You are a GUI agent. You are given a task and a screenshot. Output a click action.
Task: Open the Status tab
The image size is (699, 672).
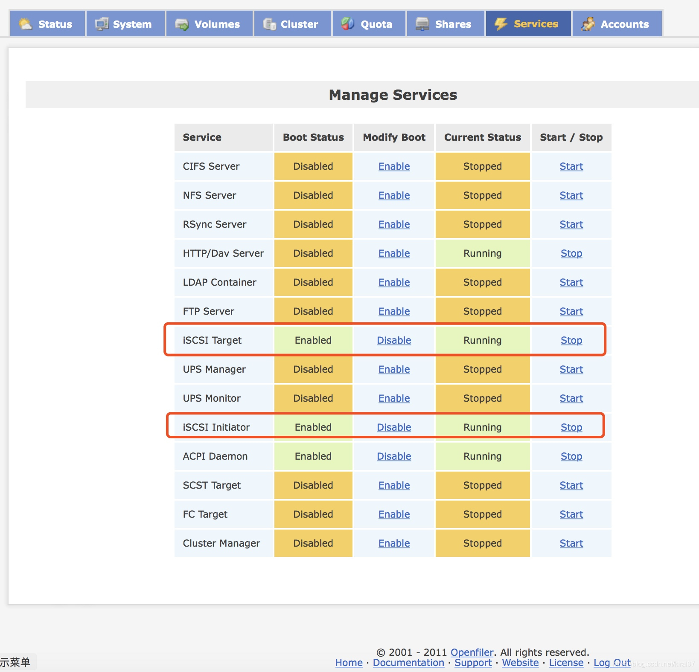47,24
